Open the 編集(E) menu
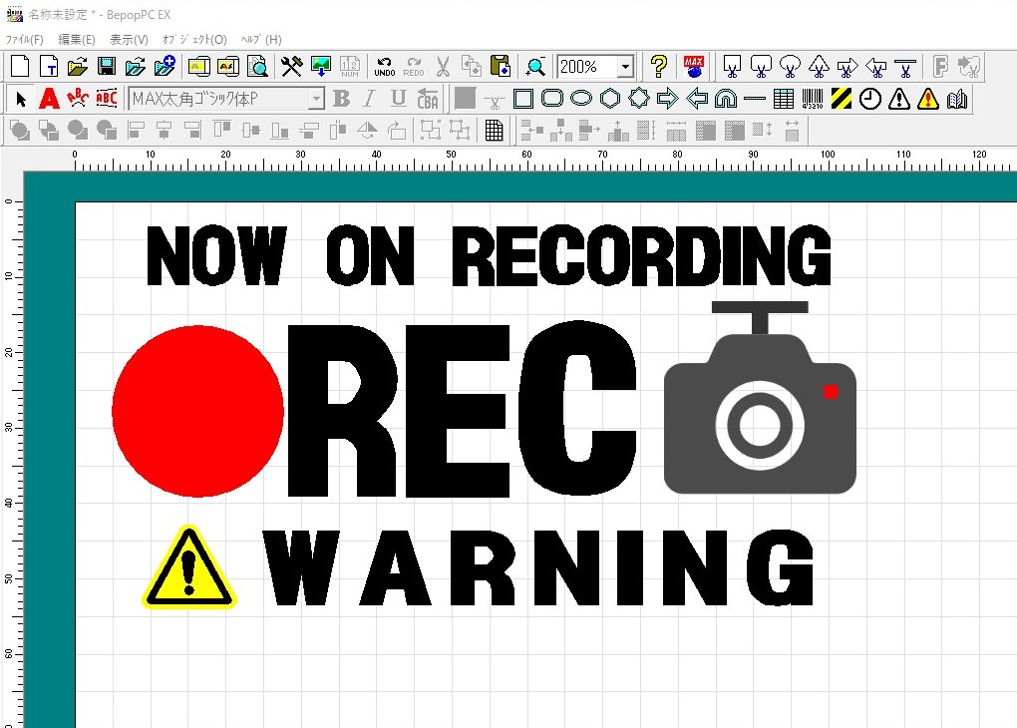The image size is (1017, 728). 76,39
